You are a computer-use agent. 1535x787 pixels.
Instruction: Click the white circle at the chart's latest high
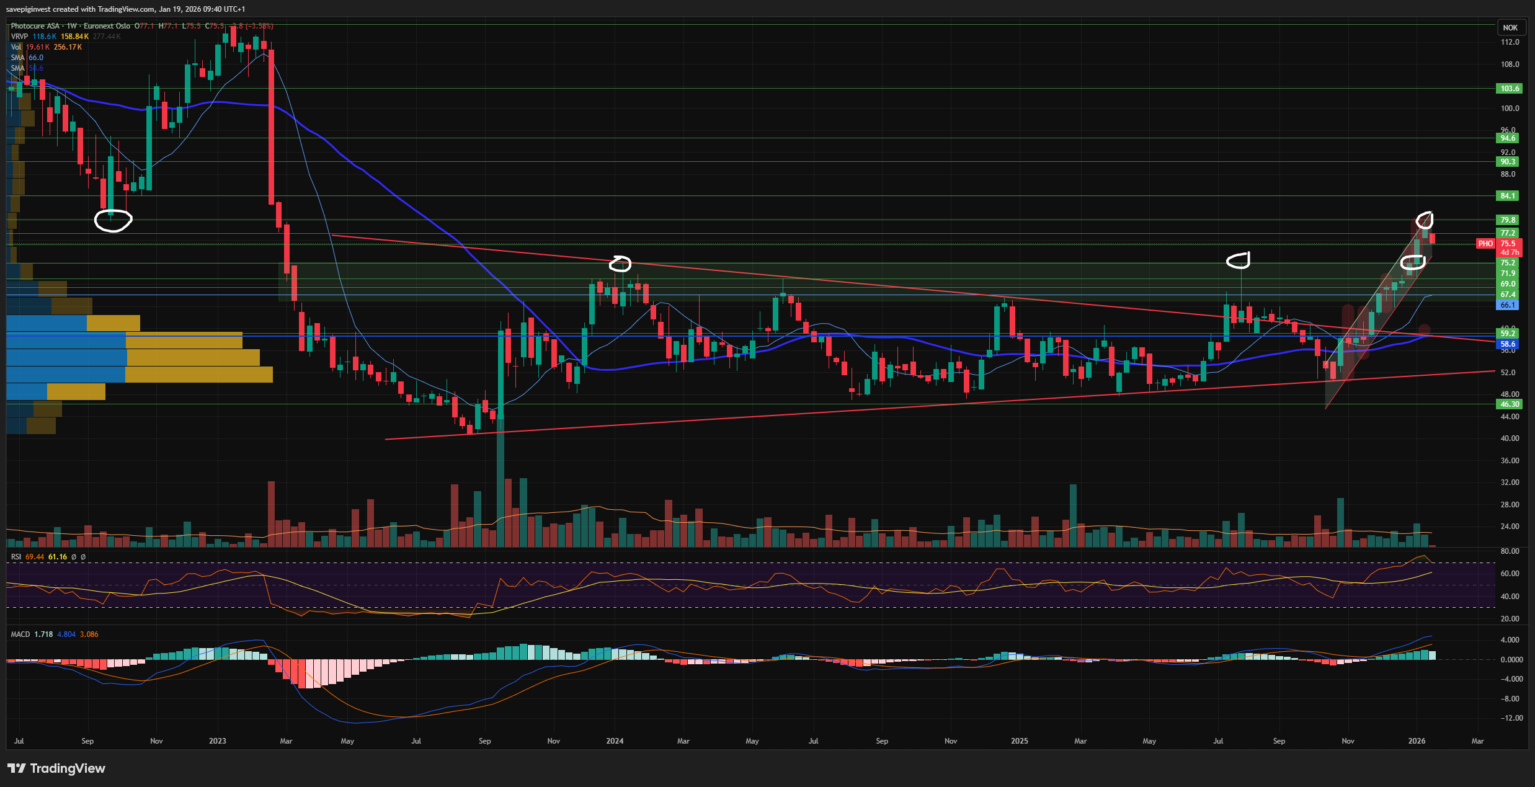[1425, 219]
